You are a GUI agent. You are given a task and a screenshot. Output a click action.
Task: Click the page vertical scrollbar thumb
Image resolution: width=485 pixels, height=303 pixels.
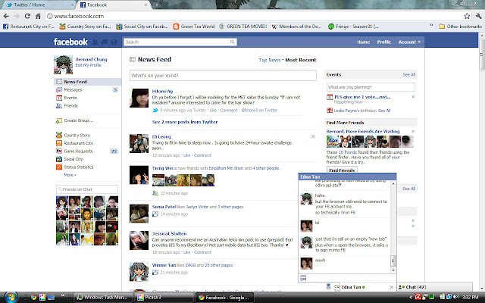coord(482,55)
